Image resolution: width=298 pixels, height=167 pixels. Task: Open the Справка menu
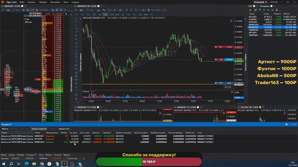(x=75, y=2)
